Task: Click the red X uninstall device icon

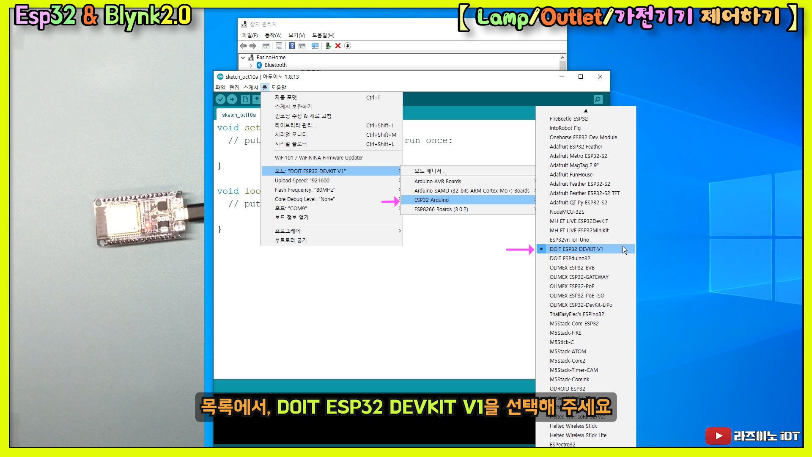Action: click(338, 46)
